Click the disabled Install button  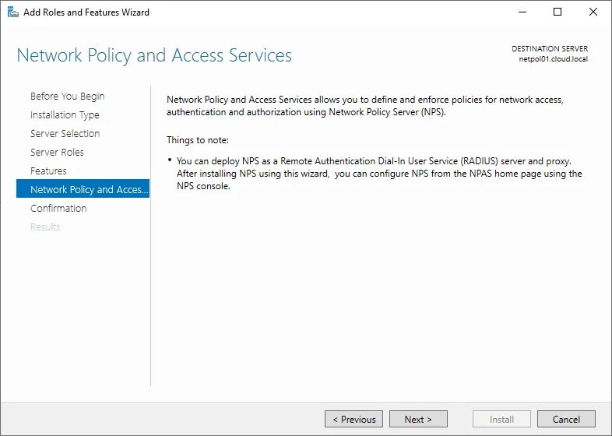coord(501,419)
